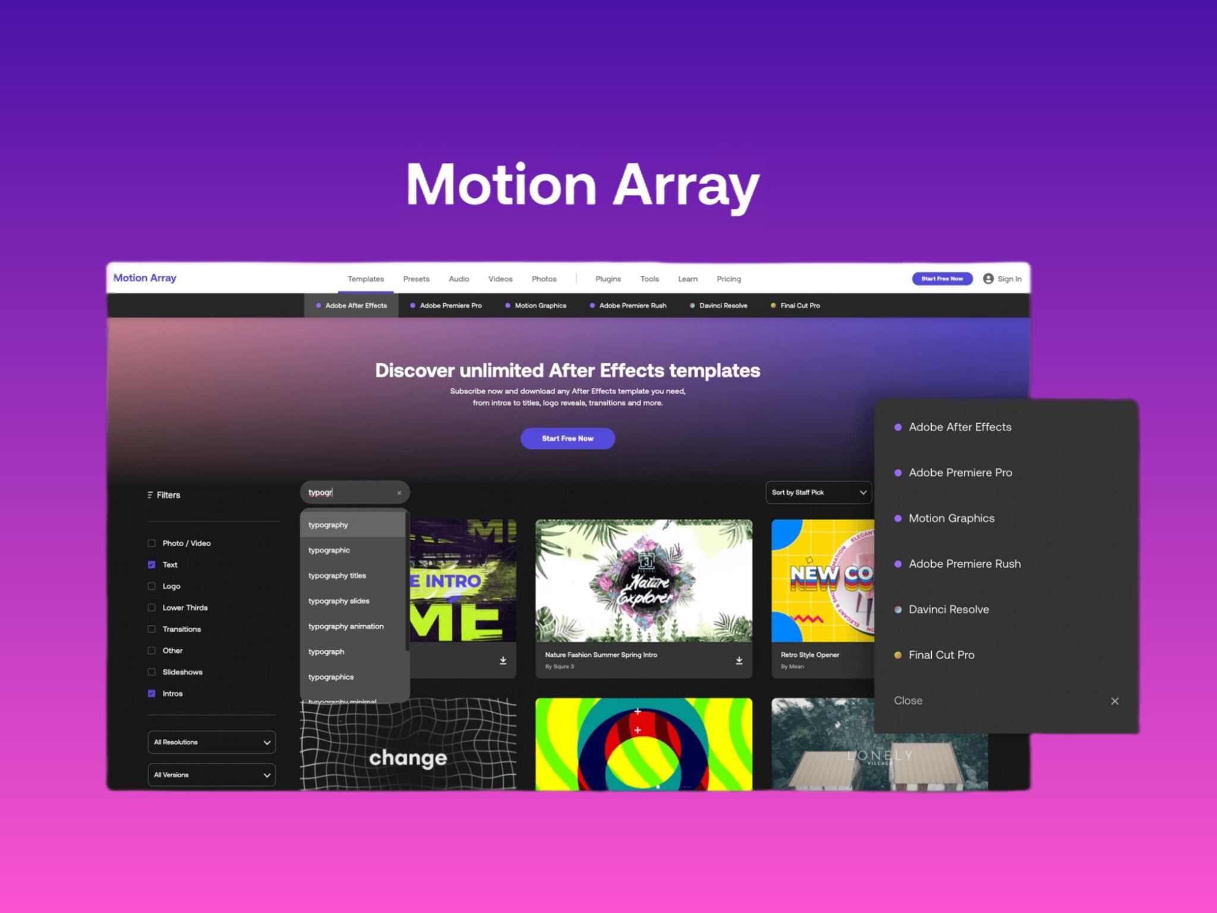The width and height of the screenshot is (1217, 913).
Task: Open the Sort by Staff Pick dropdown
Action: click(x=818, y=493)
